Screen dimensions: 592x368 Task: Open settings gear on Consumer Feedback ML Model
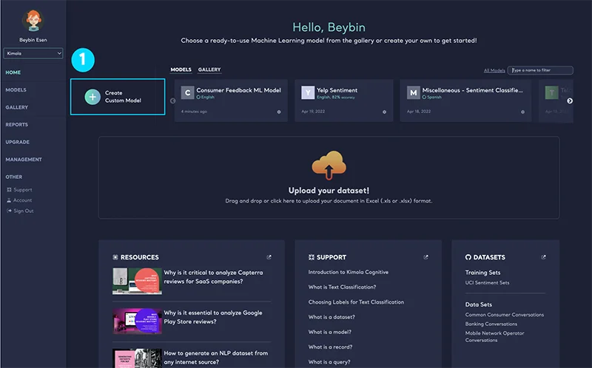[279, 112]
